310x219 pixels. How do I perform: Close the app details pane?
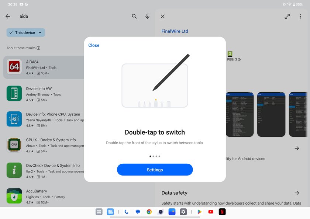tap(163, 16)
